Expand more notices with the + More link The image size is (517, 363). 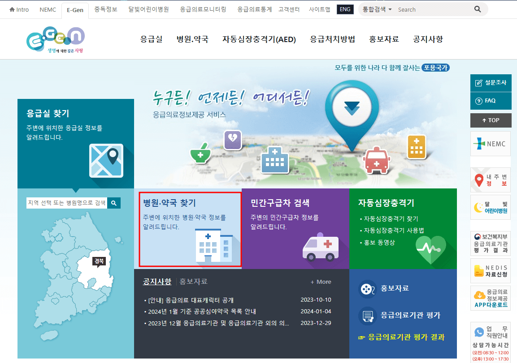click(320, 282)
